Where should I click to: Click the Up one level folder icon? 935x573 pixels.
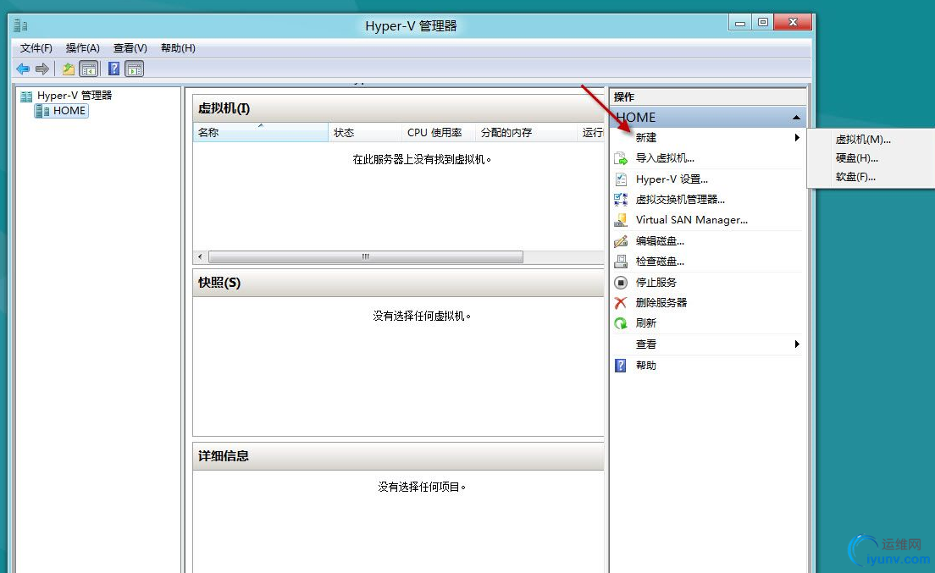click(x=69, y=69)
